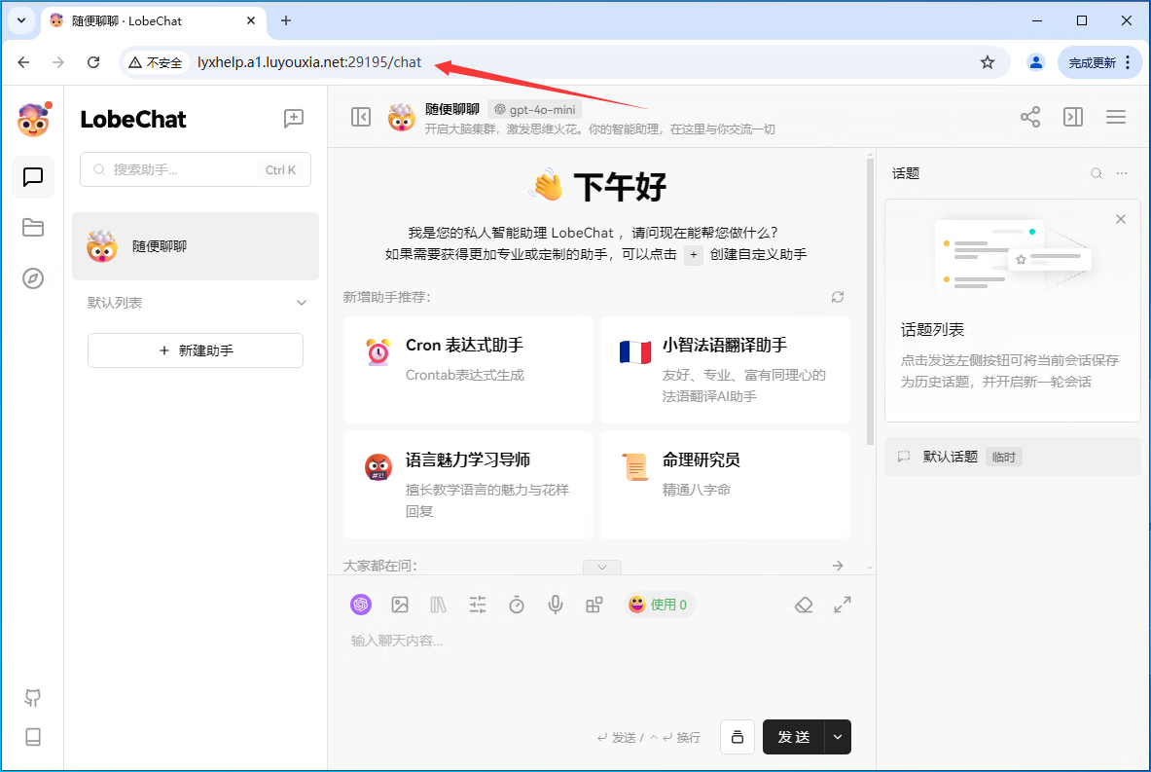1151x772 pixels.
Task: Click the token usage '使用 0' badge
Action: point(660,605)
